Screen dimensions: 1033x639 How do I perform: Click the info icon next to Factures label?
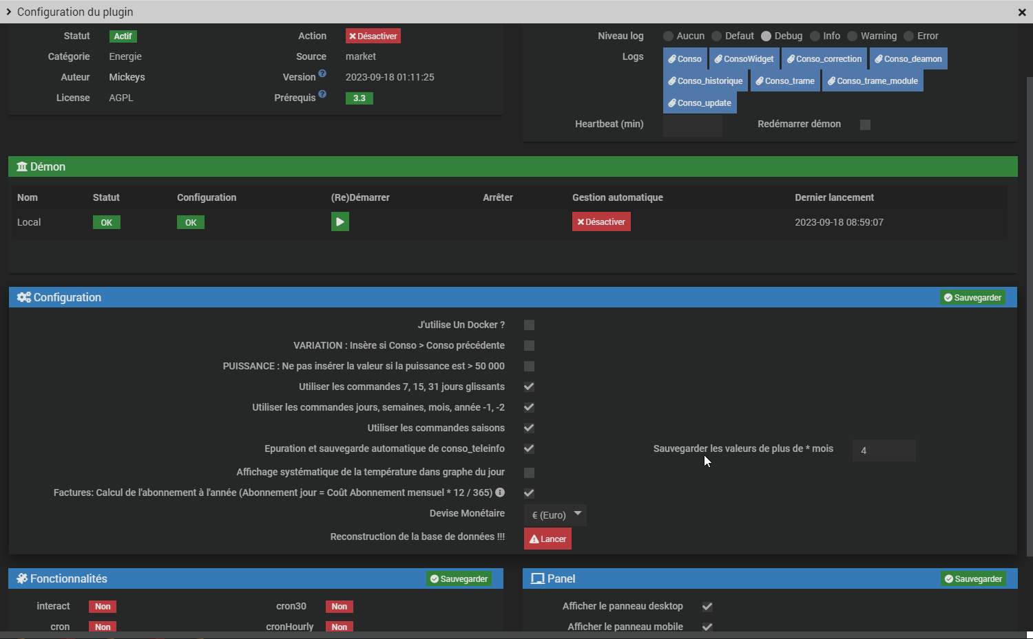point(500,492)
